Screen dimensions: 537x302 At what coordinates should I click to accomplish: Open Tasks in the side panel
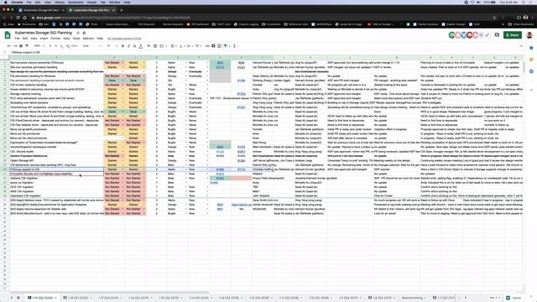pos(531,71)
